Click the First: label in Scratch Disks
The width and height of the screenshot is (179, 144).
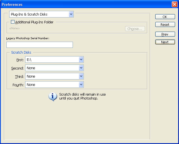(20, 60)
